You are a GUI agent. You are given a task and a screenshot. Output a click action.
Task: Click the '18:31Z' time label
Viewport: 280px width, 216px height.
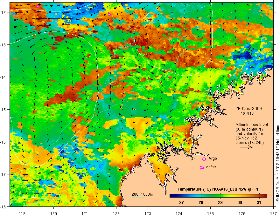tap(247, 114)
